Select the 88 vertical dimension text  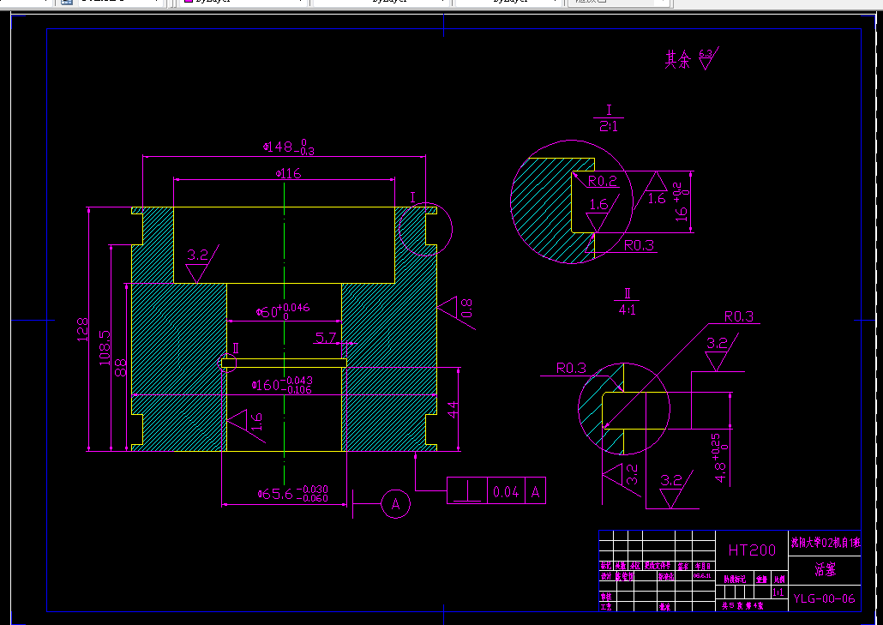coord(121,368)
